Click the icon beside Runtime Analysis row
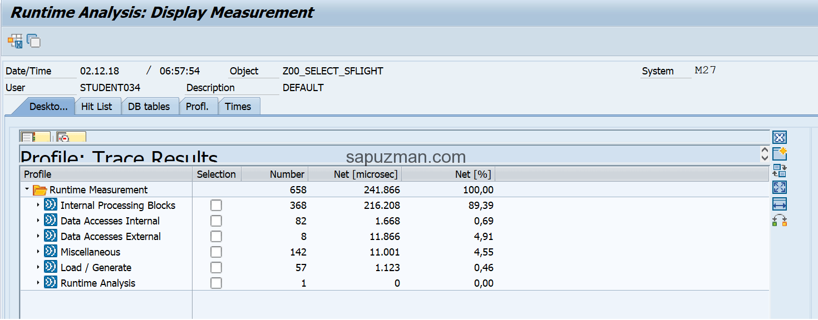 51,283
